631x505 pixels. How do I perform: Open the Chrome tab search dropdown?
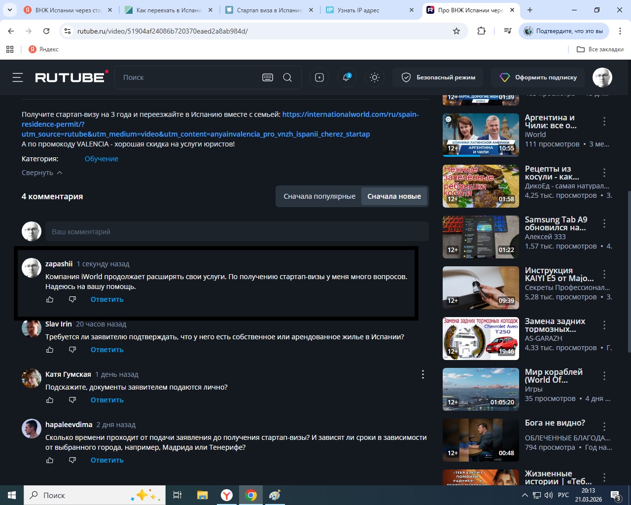pyautogui.click(x=9, y=10)
